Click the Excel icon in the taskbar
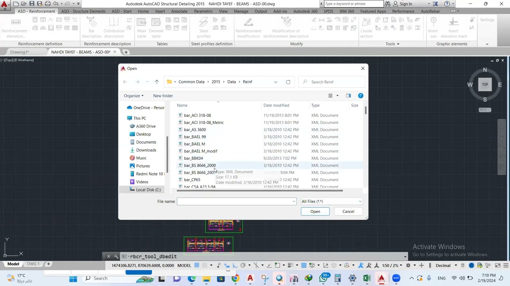The image size is (510, 286). 367,278
